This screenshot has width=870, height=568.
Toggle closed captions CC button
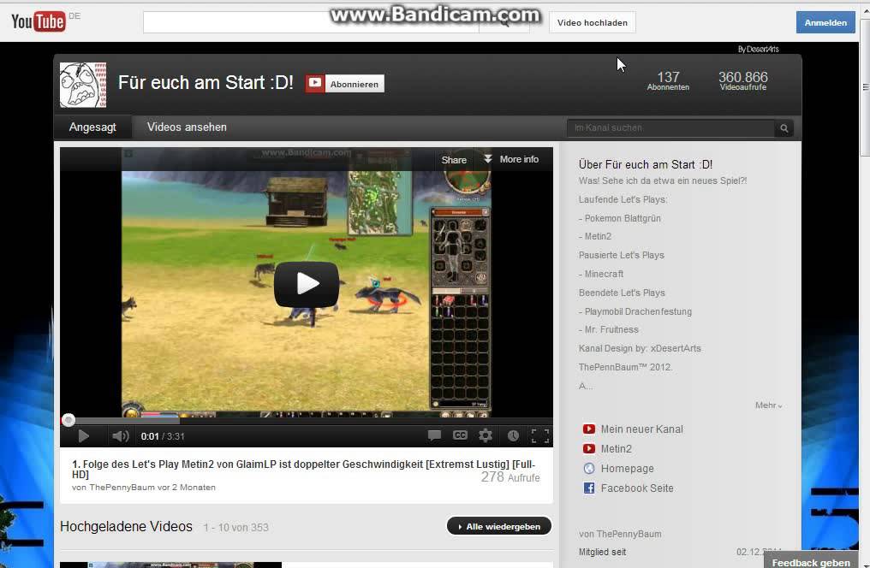460,435
